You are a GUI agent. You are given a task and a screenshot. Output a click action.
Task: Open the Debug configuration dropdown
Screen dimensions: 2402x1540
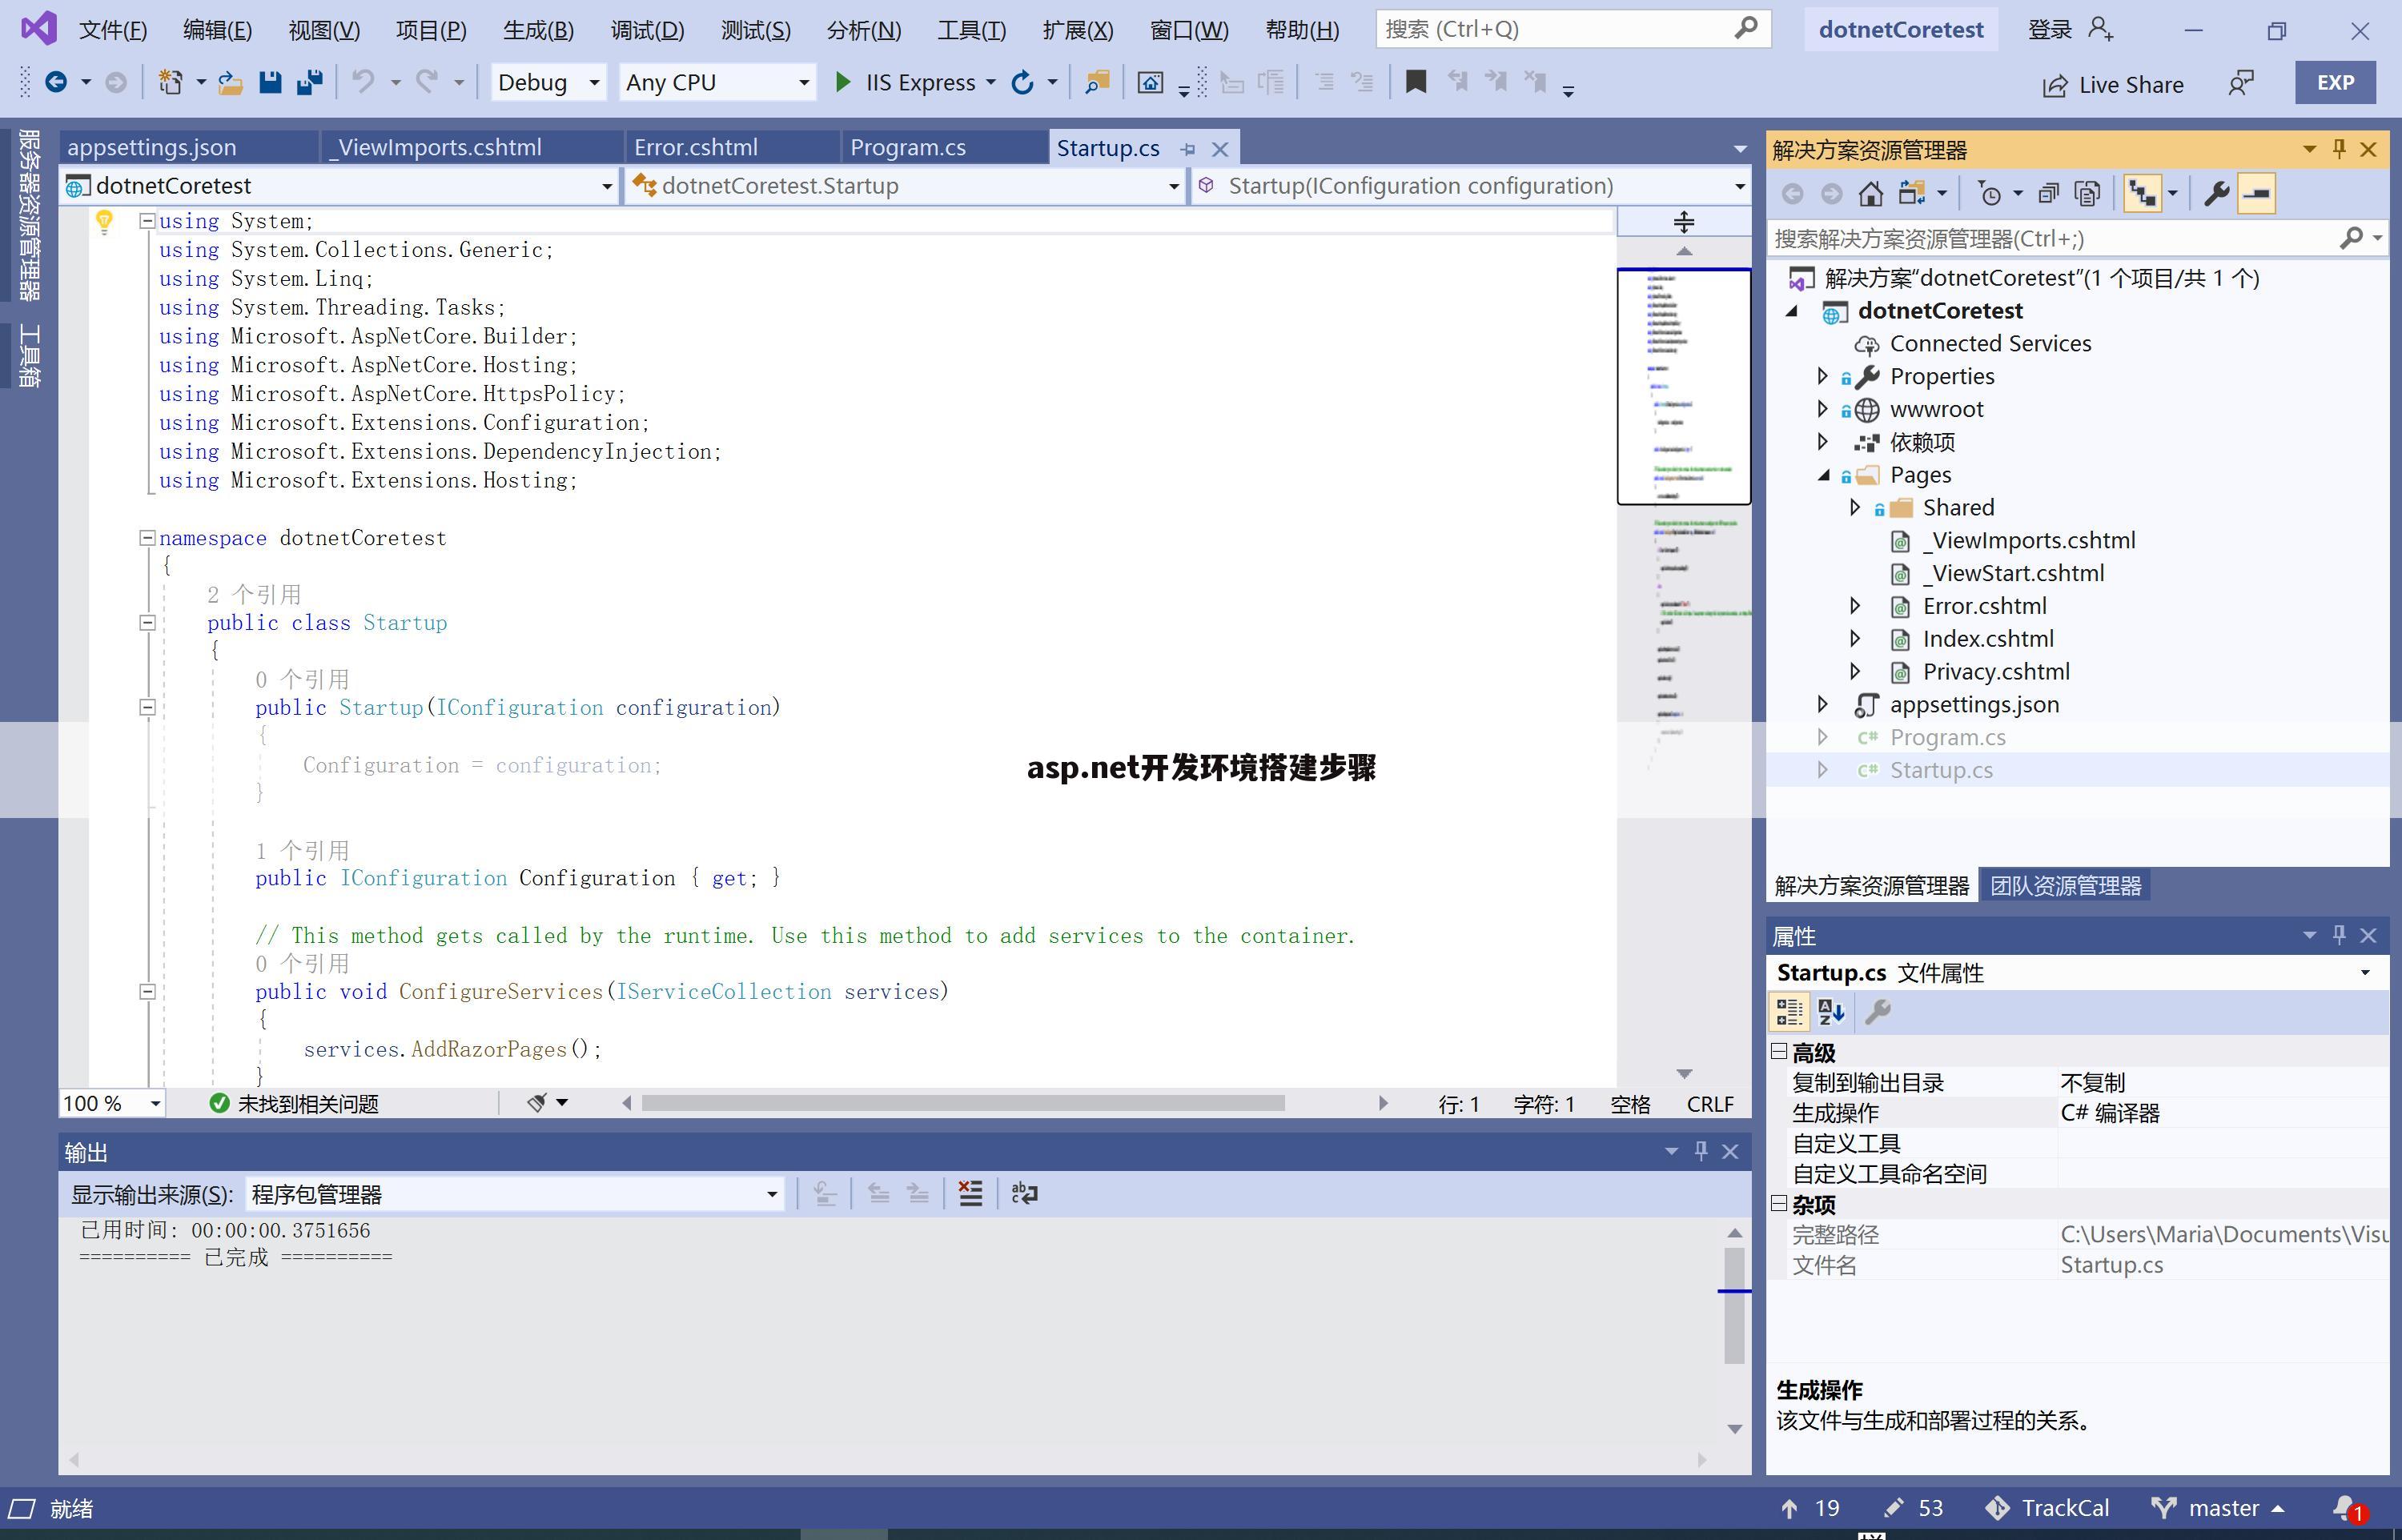548,83
